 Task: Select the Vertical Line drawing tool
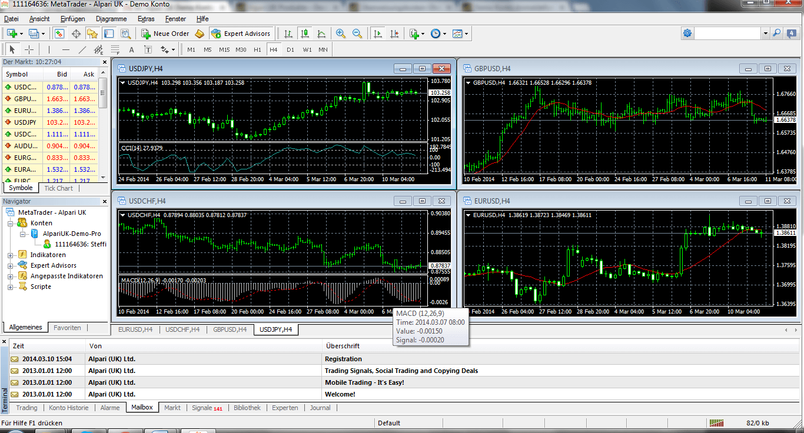[49, 49]
